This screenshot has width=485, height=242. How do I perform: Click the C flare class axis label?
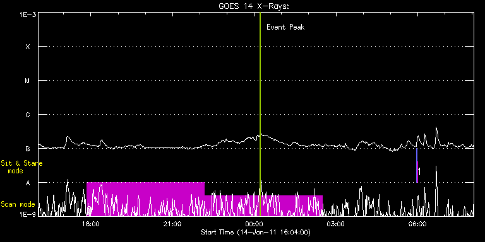(28, 115)
